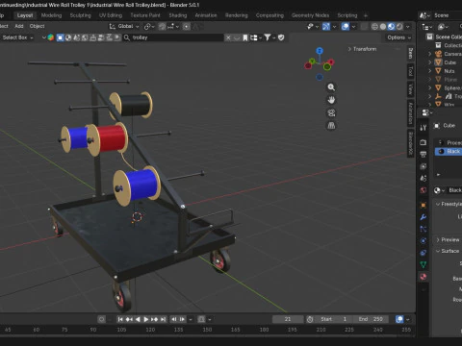The image size is (462, 346).
Task: Click the Z axis on navigation gizmo
Action: [320, 51]
